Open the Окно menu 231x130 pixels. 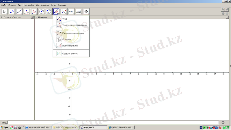53,5
